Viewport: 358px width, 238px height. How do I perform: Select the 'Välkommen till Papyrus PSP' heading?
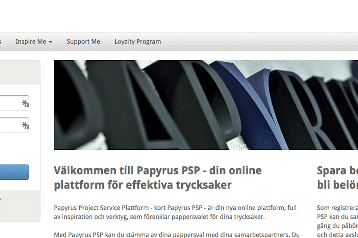click(x=158, y=178)
